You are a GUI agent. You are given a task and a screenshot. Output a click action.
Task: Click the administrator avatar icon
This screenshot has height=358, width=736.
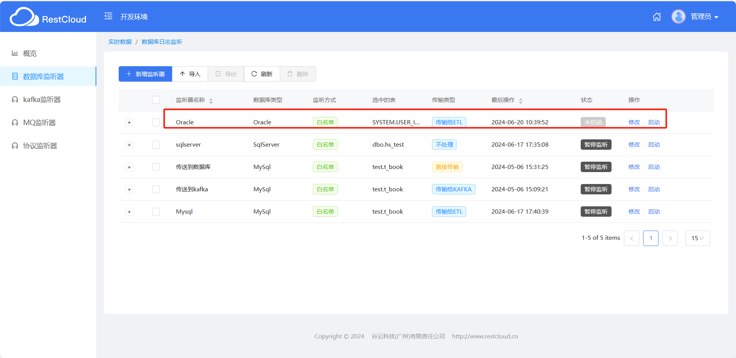(678, 17)
